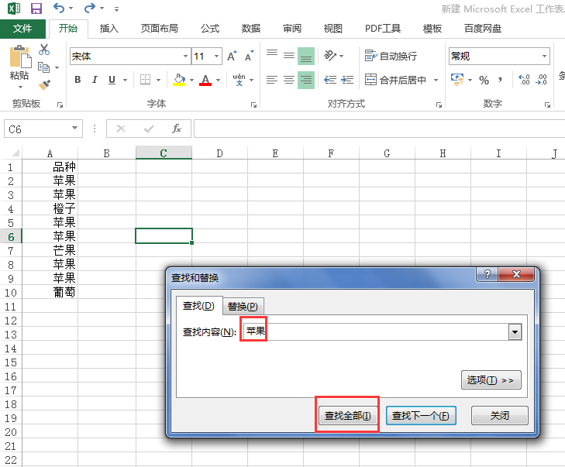565x467 pixels.
Task: Apply yellow fill color bucket
Action: coord(179,80)
